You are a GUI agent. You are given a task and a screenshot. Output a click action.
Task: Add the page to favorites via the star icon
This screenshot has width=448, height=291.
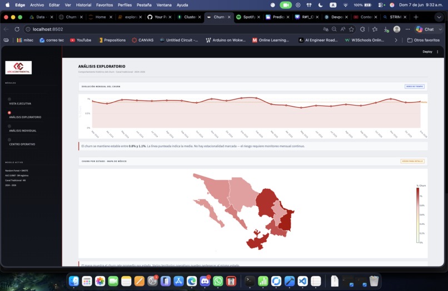[351, 29]
